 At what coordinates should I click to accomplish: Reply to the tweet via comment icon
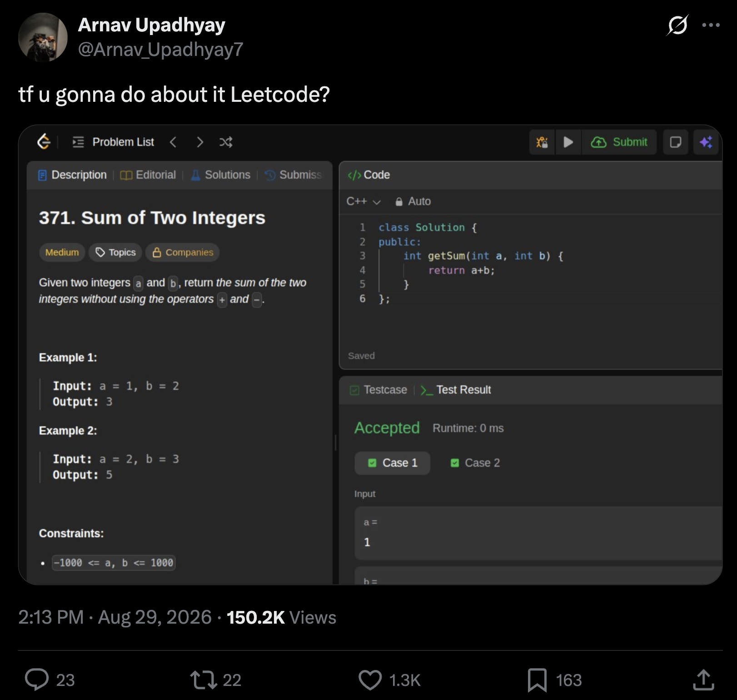pyautogui.click(x=37, y=680)
